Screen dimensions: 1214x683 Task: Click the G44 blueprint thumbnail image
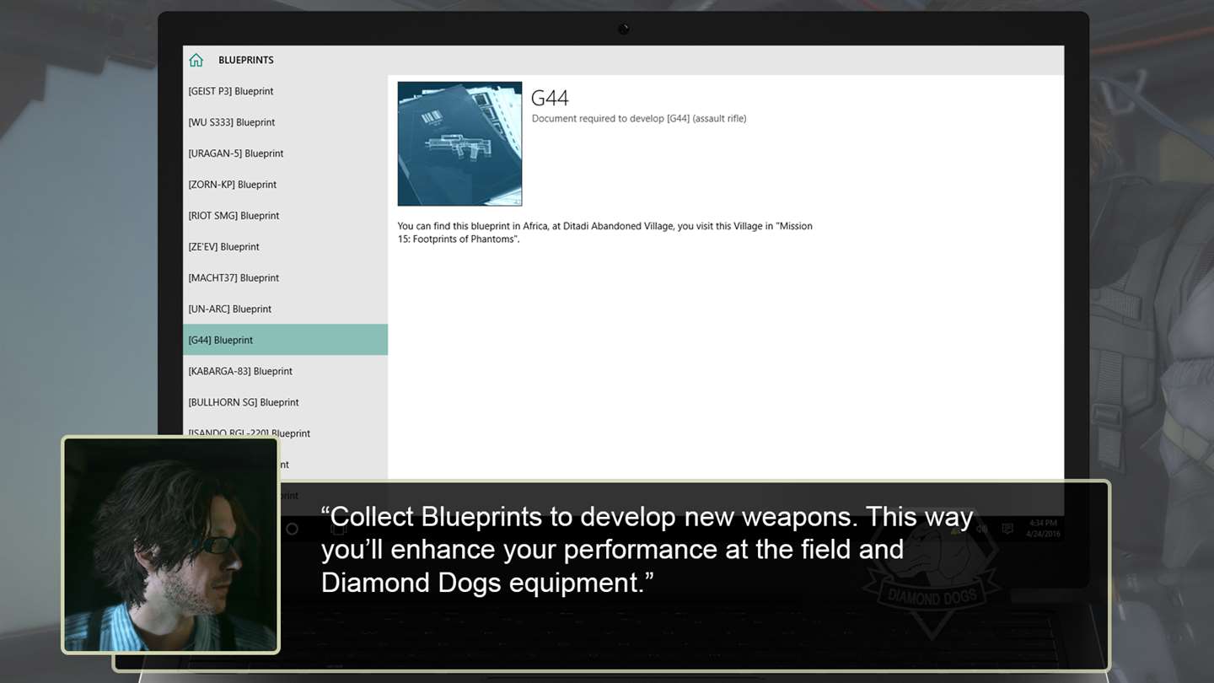click(459, 143)
